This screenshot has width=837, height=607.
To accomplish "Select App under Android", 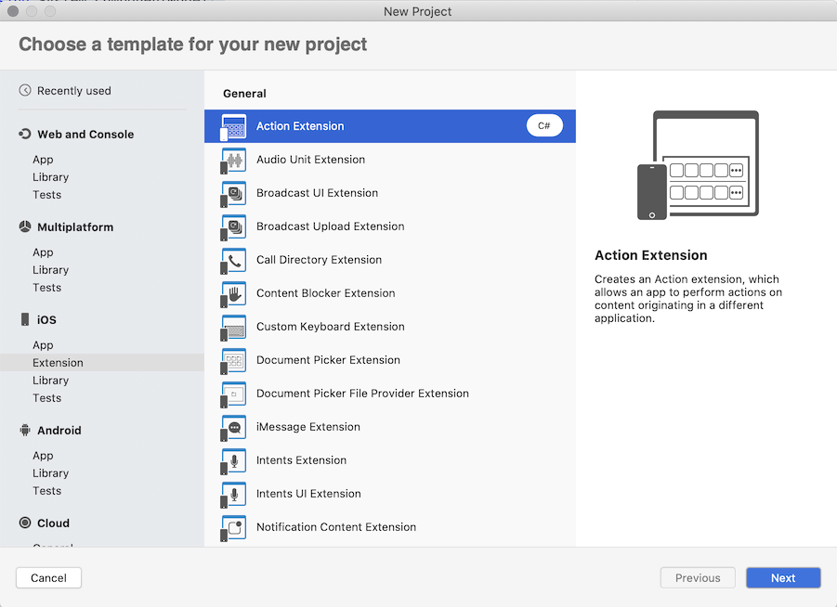I will [43, 456].
